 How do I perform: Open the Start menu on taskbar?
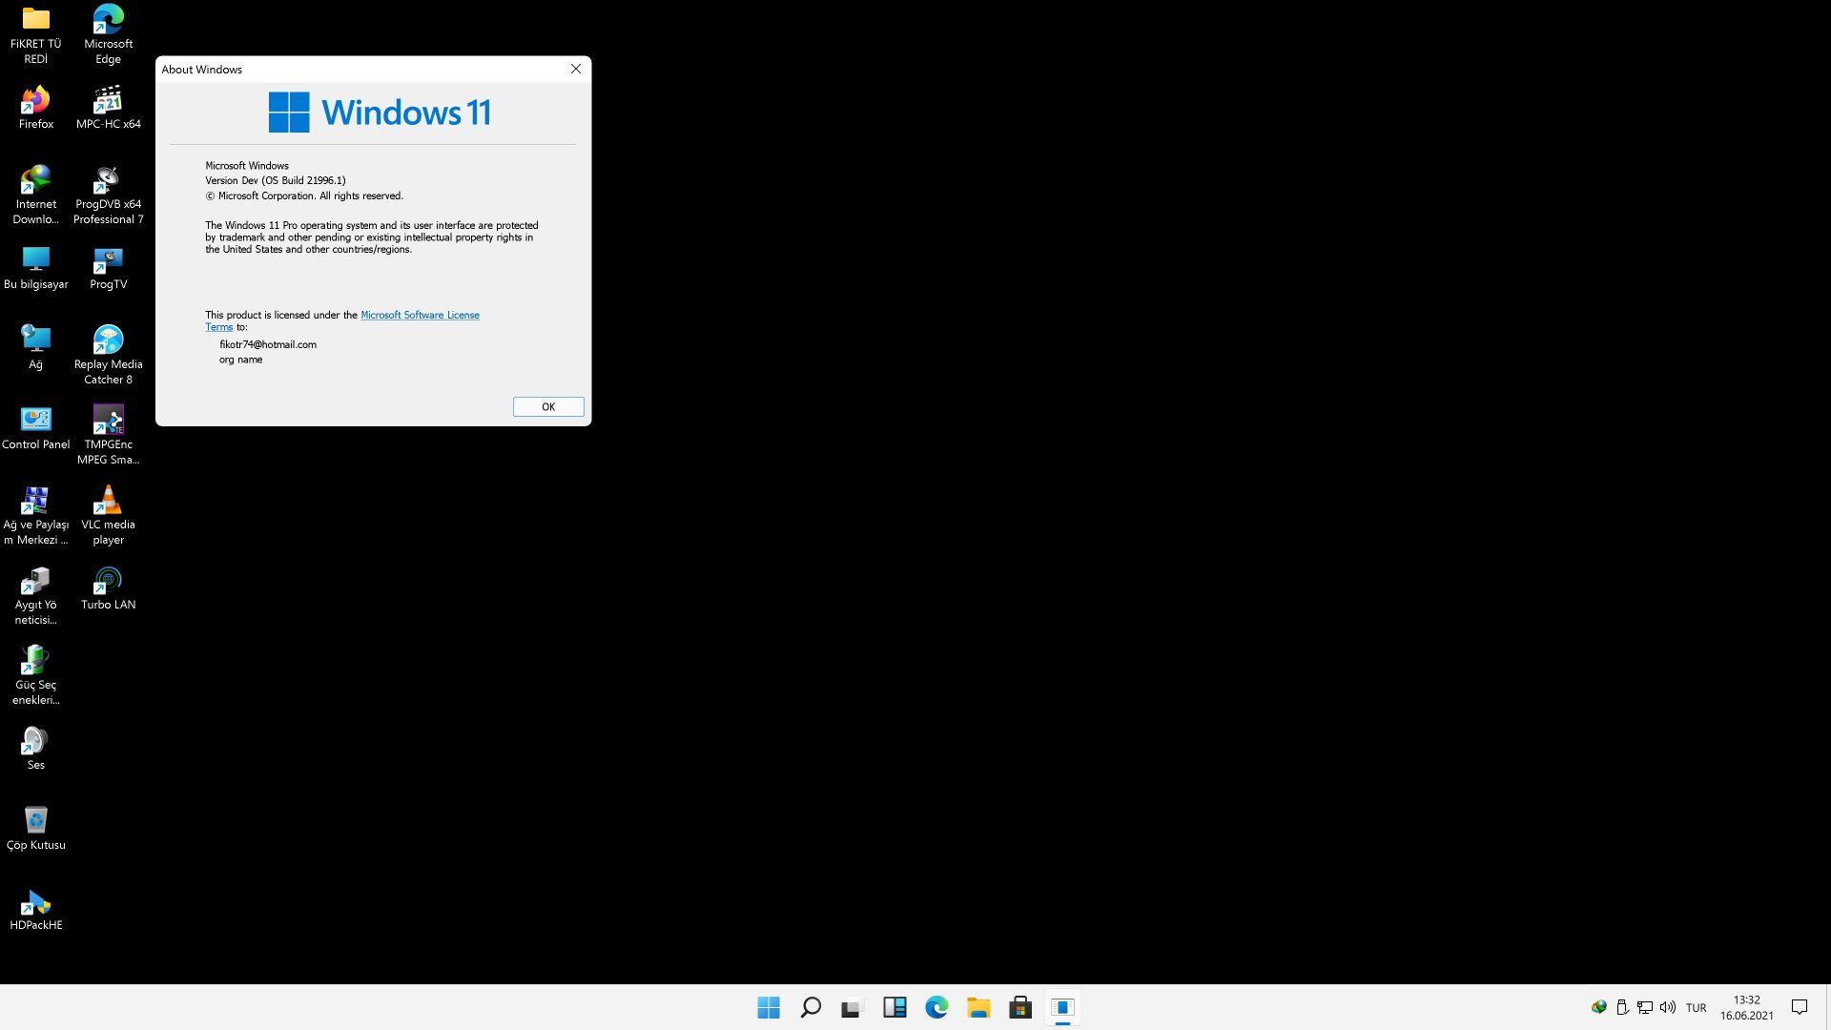coord(769,1007)
